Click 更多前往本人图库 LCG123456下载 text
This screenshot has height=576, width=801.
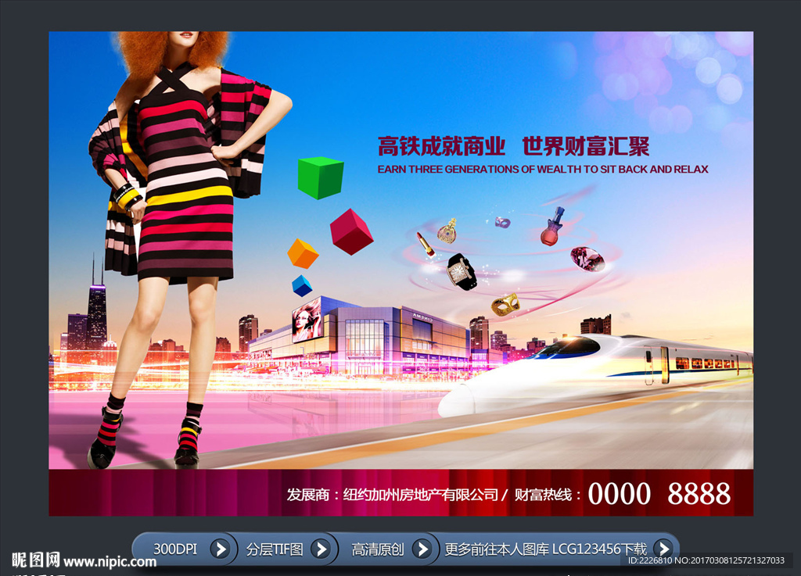coord(545,549)
